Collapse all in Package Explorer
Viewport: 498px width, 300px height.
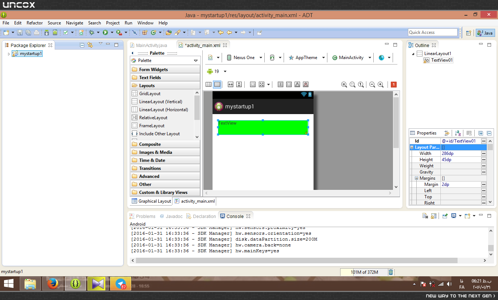point(82,45)
